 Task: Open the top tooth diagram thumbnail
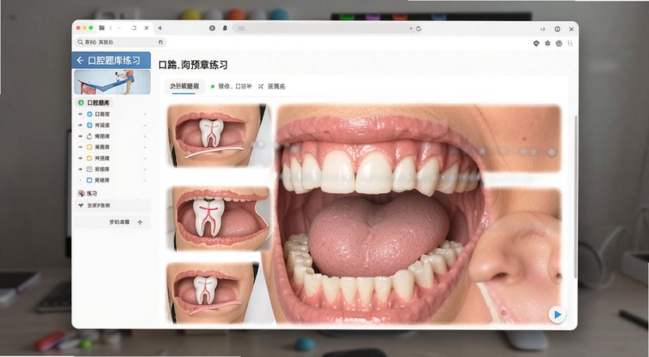[x=219, y=135]
